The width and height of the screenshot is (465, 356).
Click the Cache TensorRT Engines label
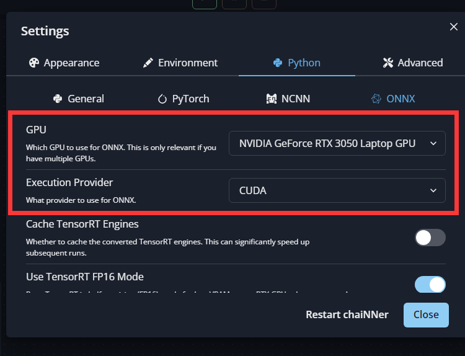click(82, 225)
